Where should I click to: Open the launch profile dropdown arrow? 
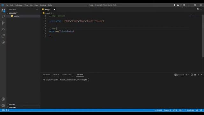coord(188,75)
